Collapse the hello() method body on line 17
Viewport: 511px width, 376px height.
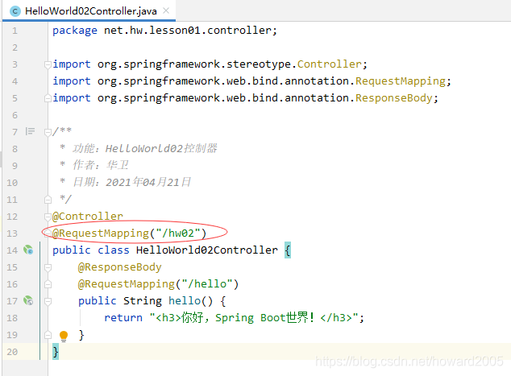[48, 301]
